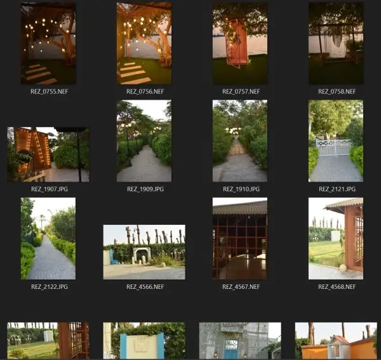Click the REZ_4566.NEF filename label
This screenshot has height=360, width=381.
point(145,286)
